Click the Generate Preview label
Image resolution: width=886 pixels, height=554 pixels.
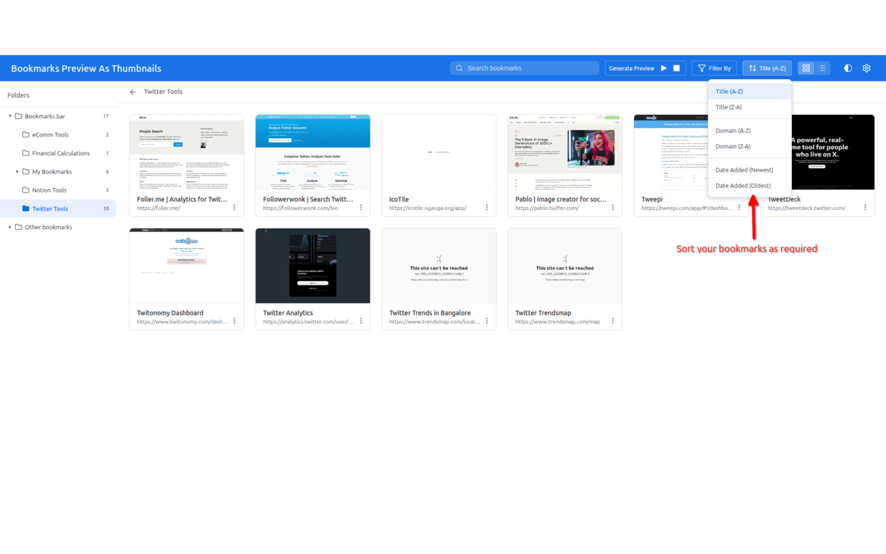click(631, 68)
